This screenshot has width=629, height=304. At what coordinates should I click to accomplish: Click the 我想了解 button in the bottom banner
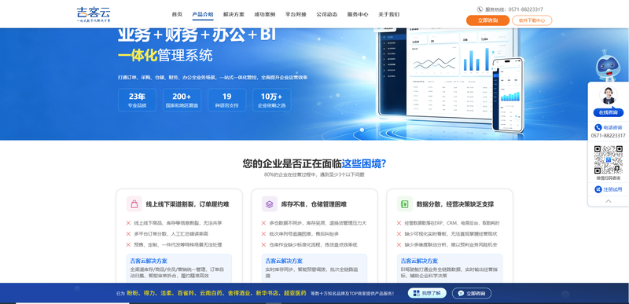(427, 293)
